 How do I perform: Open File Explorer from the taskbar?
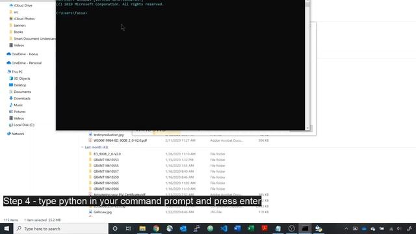[142, 228]
